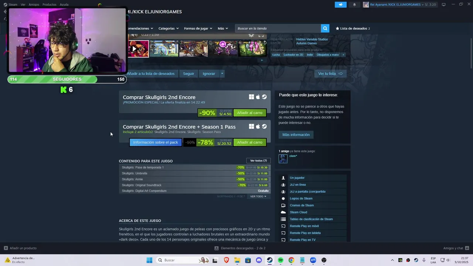Click the Cromos de Steam card icon
Screen dimensions: 473x266
pyautogui.click(x=283, y=205)
